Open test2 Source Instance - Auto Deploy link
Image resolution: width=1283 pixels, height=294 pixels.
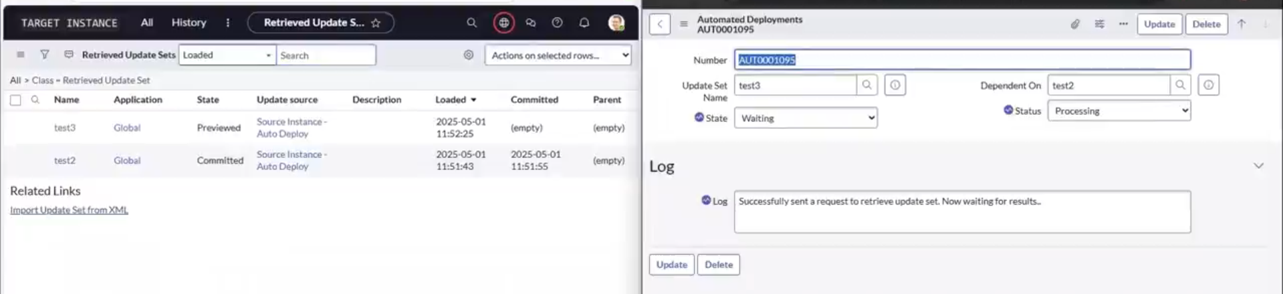pyautogui.click(x=291, y=160)
